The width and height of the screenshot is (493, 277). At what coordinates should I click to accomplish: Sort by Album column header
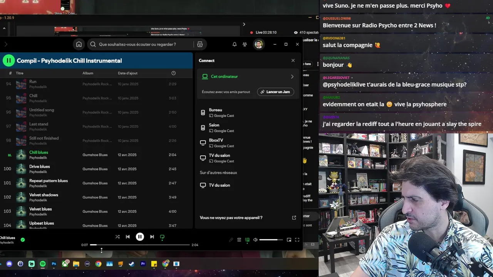pos(88,73)
